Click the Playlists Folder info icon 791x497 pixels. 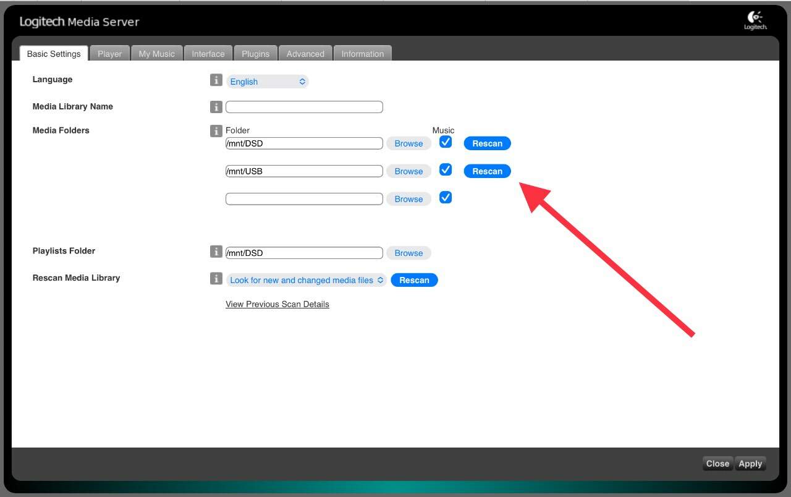point(216,251)
